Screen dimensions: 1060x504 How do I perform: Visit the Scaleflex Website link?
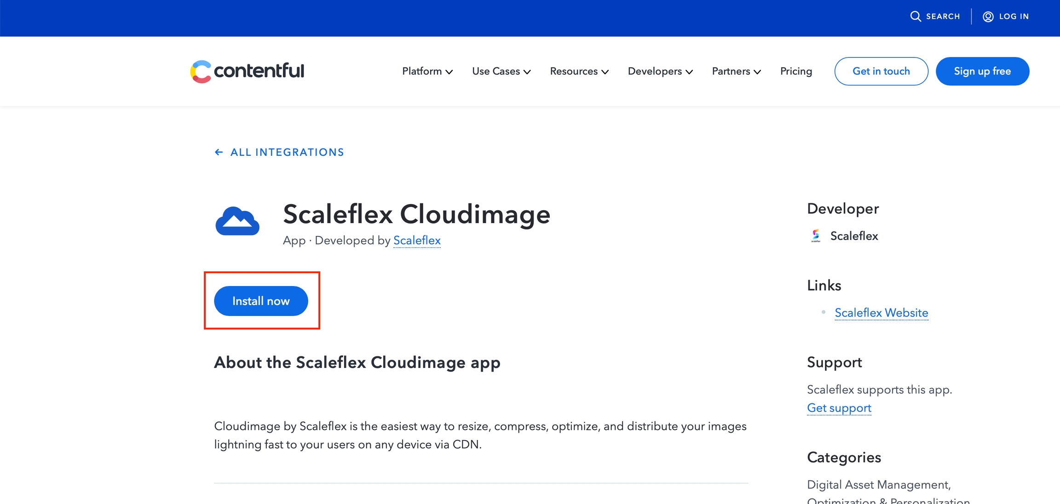[881, 313]
